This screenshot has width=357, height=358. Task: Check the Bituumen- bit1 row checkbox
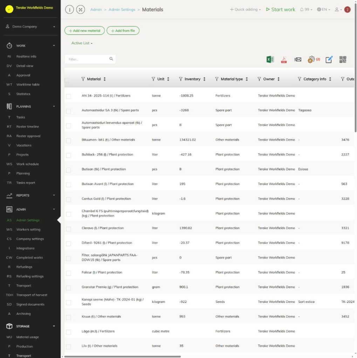68,141
